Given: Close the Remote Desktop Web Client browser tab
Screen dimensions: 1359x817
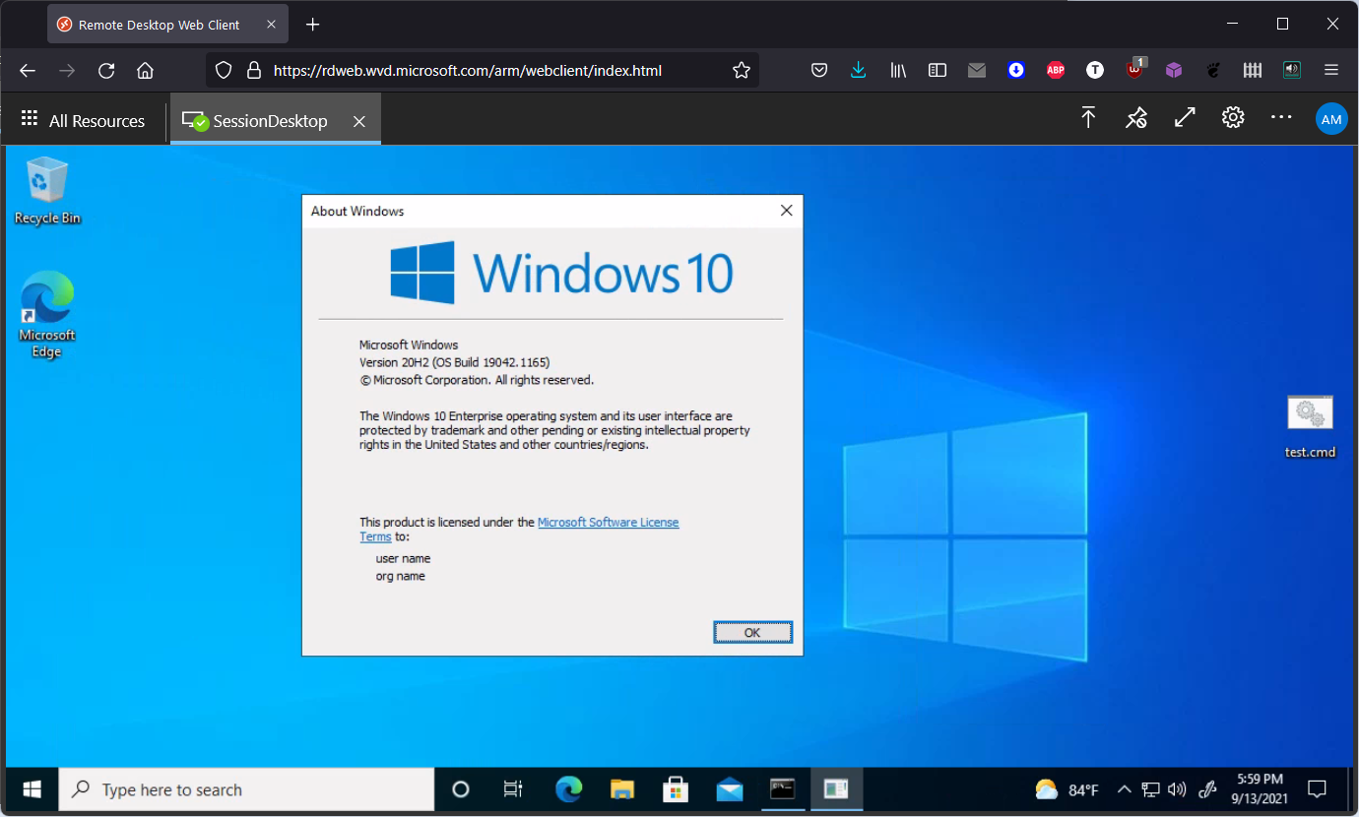Looking at the screenshot, I should tap(271, 25).
